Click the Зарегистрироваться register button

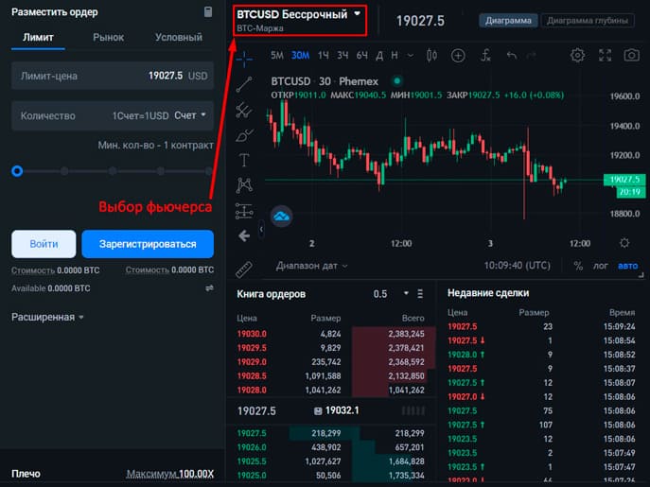tap(148, 244)
